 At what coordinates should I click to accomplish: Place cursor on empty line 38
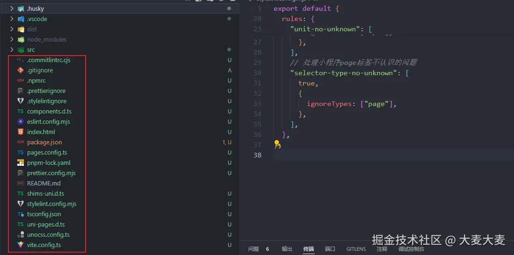click(x=393, y=155)
